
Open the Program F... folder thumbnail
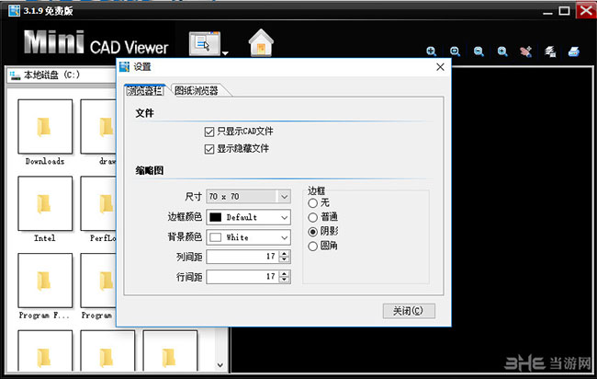pos(45,281)
